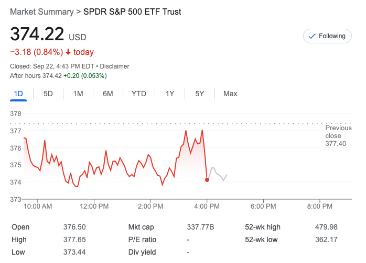This screenshot has height=263, width=366.
Task: Click the Mkt cap value 337.77B
Action: click(201, 227)
